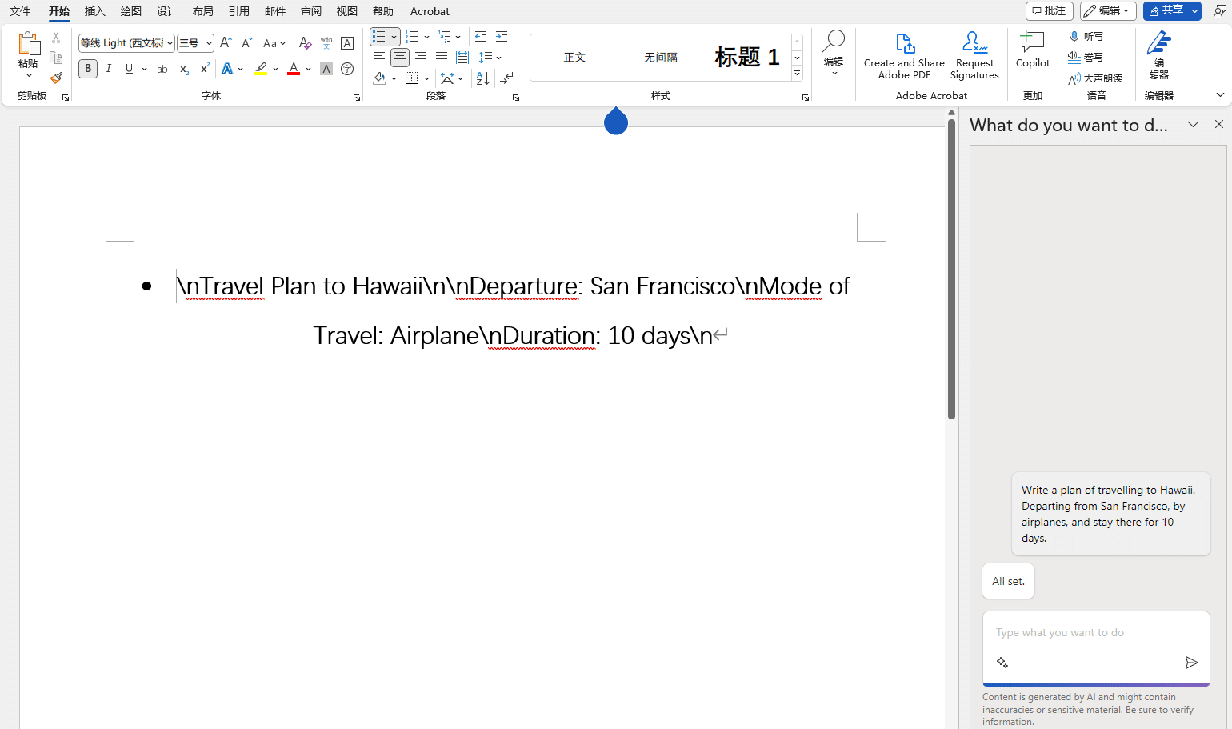1232x729 pixels.
Task: Start Dictate (听写) microphone
Action: tap(1086, 37)
